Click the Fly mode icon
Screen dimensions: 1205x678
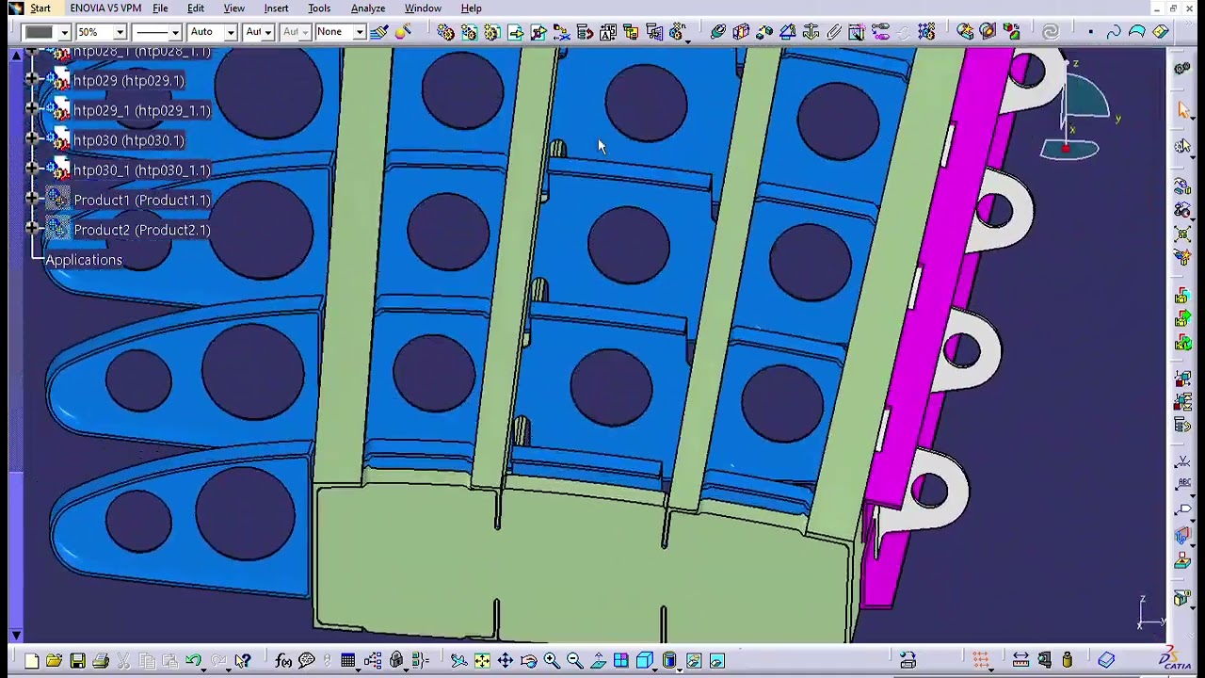pyautogui.click(x=459, y=661)
